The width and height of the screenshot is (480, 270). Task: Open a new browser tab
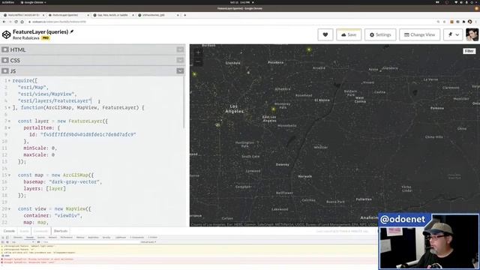pyautogui.click(x=185, y=15)
